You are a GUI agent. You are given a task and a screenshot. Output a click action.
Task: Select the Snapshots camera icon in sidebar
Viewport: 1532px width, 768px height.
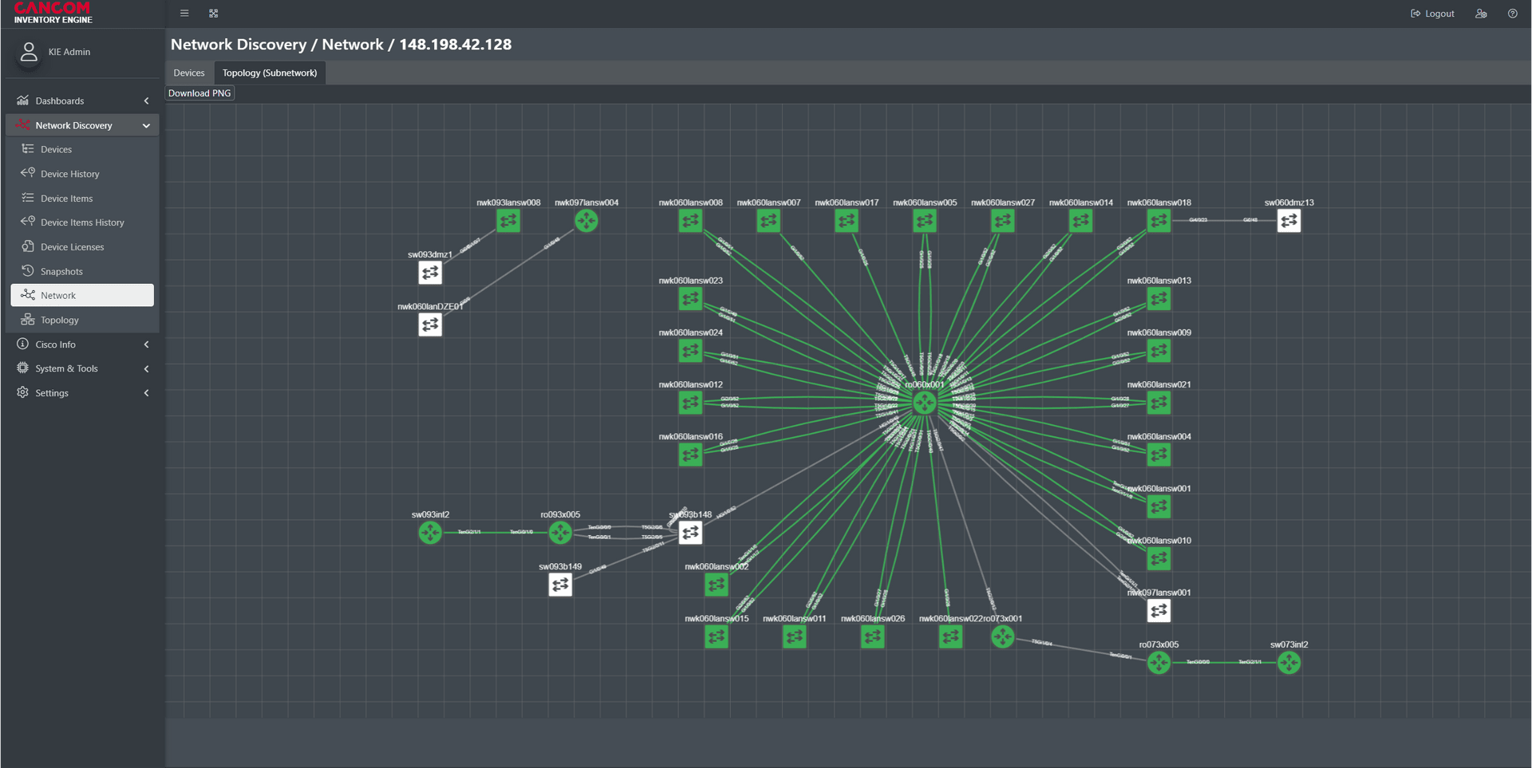26,271
